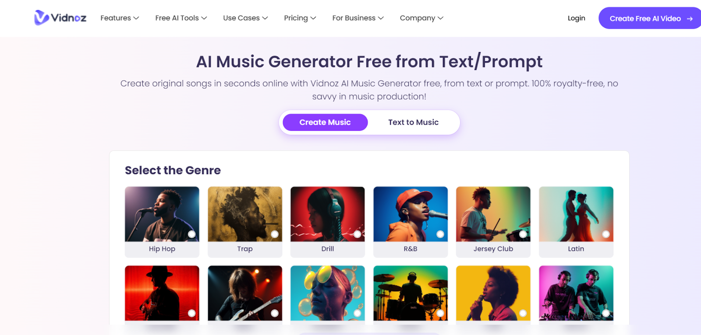Viewport: 701px width, 335px height.
Task: Choose the drummer silhouette genre thumbnail
Action: 411,293
